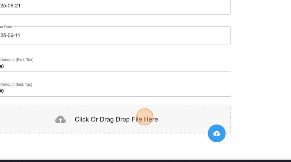
Task: Focus the date field showing 25-06-21
Action: click(115, 6)
